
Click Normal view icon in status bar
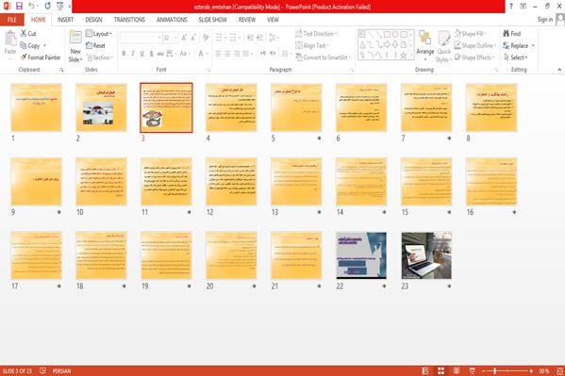(425, 370)
